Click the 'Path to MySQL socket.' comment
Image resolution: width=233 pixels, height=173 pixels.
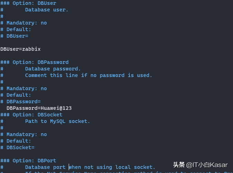[x=57, y=121]
